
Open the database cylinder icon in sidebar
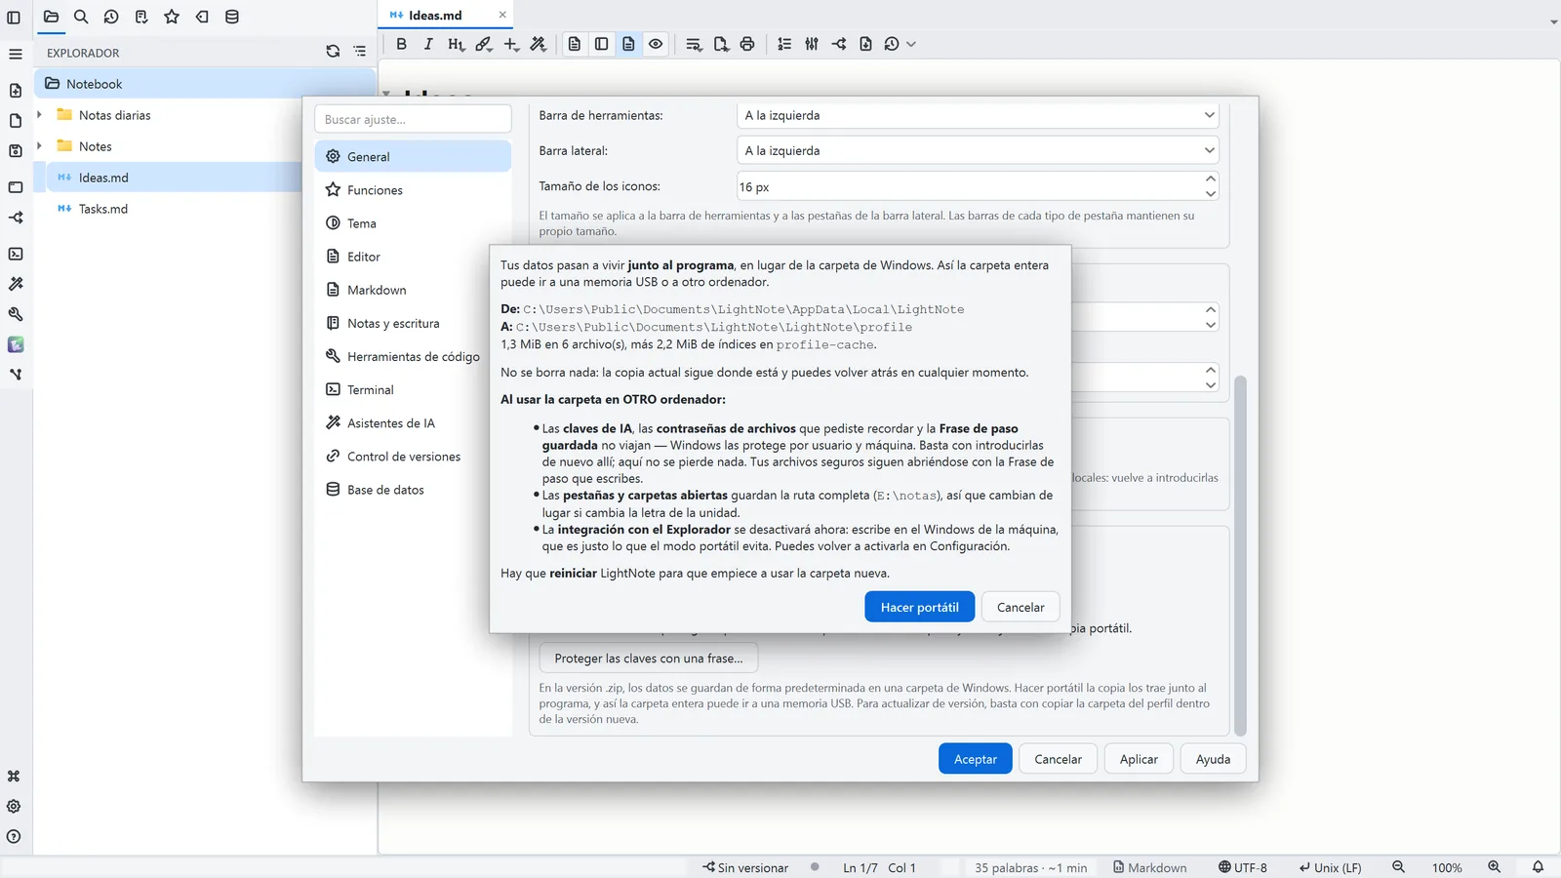pos(232,17)
